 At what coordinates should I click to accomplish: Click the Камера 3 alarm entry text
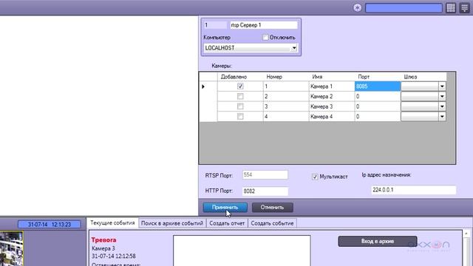click(x=103, y=248)
